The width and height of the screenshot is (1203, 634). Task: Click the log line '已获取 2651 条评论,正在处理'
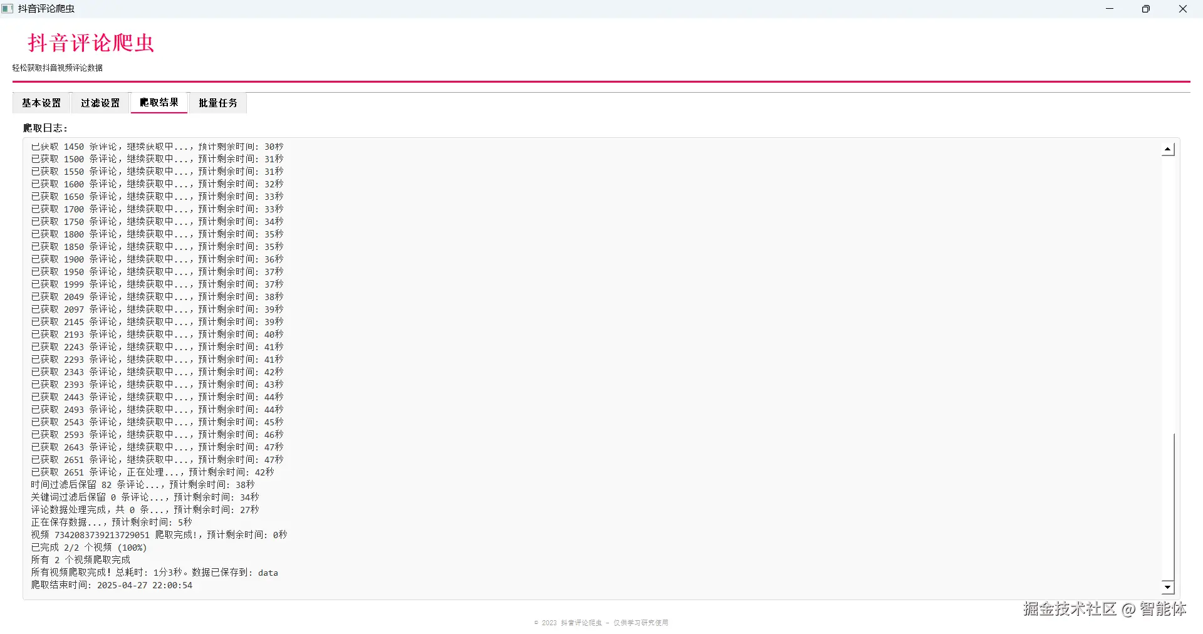tap(152, 472)
